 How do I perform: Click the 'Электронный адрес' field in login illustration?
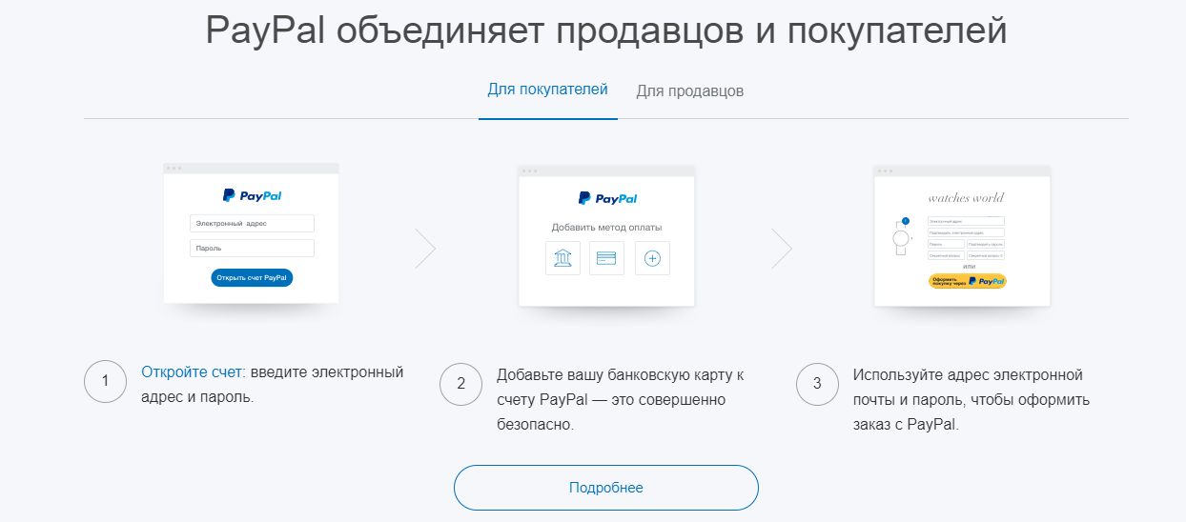coord(252,223)
